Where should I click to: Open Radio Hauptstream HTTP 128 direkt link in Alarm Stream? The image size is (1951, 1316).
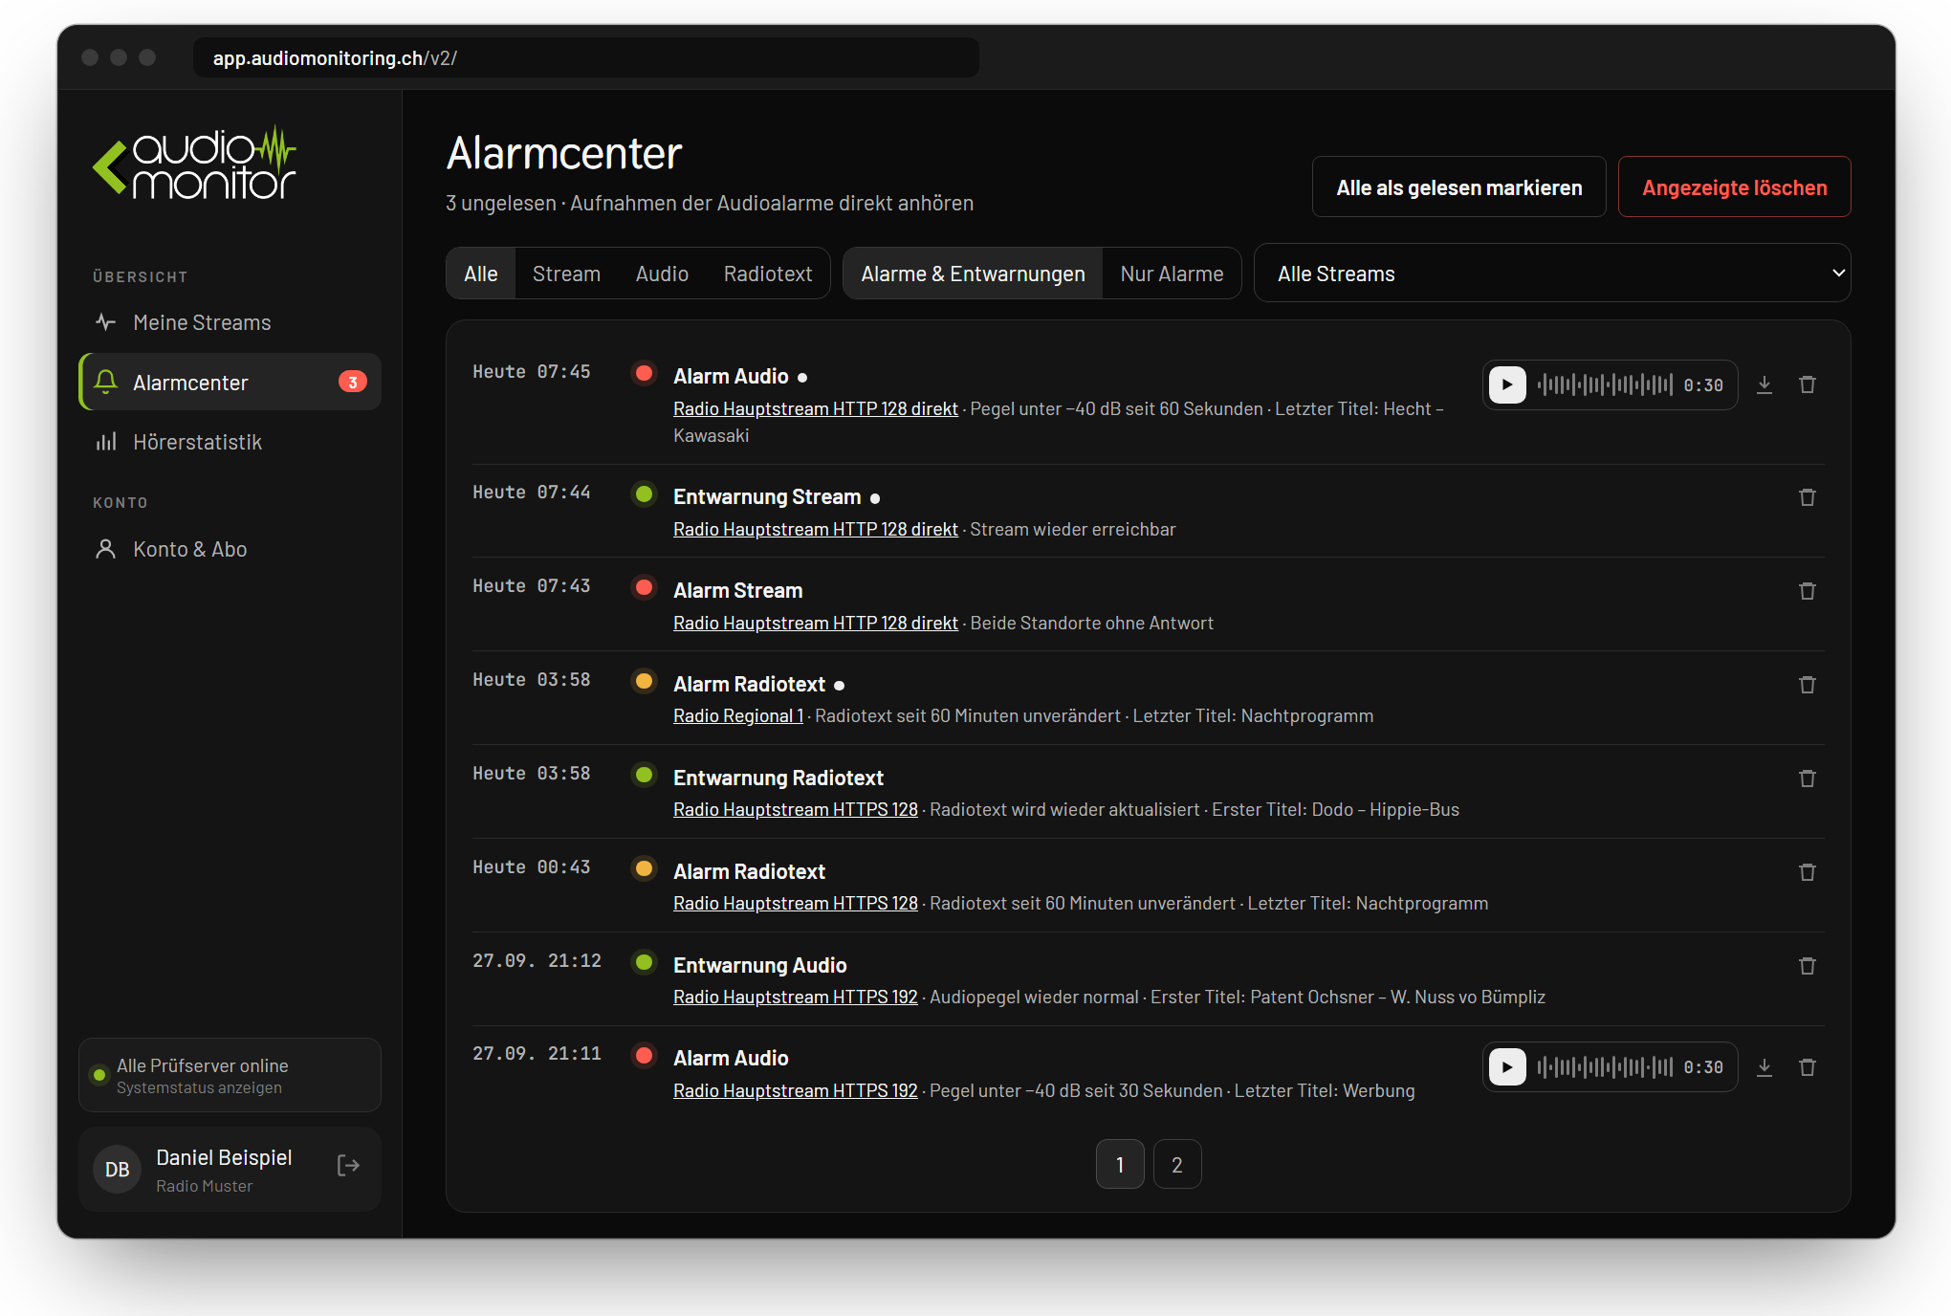[816, 624]
